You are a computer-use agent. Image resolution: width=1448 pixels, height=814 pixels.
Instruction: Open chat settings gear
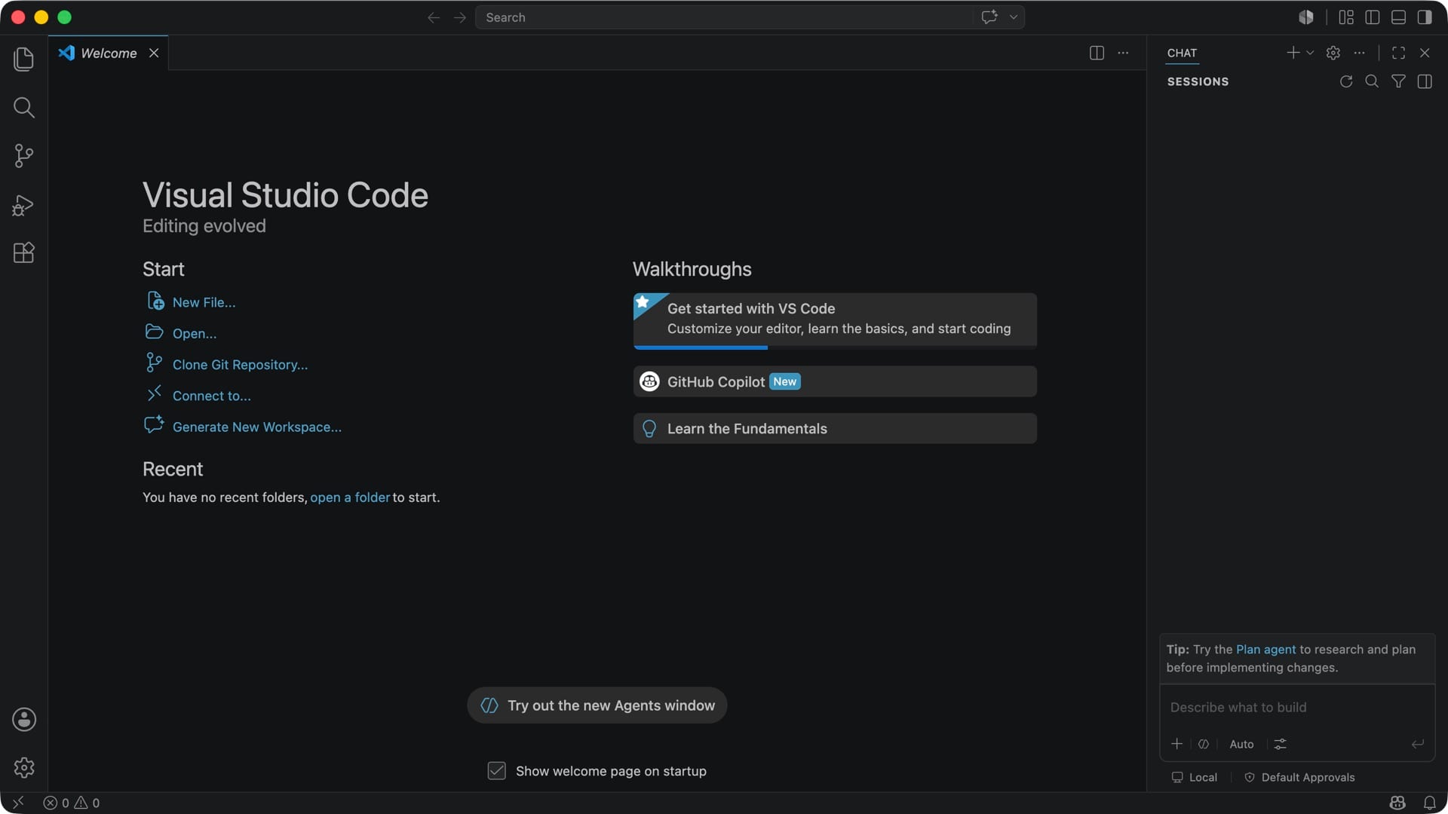click(x=1333, y=53)
